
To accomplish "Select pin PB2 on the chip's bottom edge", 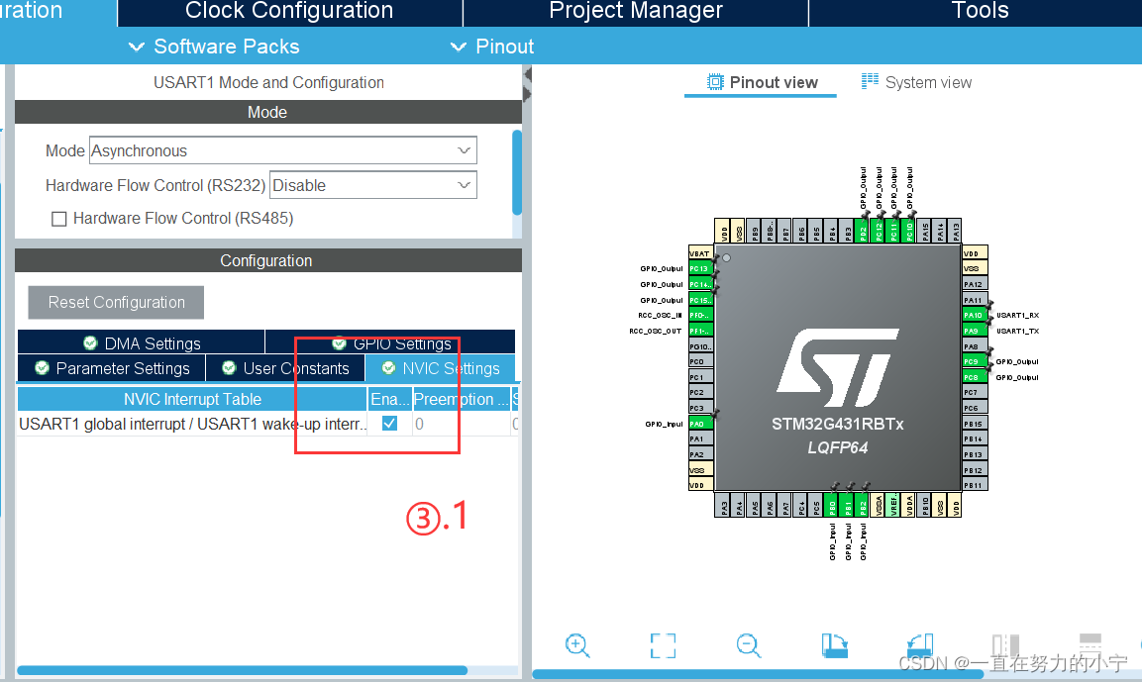I will [x=863, y=505].
